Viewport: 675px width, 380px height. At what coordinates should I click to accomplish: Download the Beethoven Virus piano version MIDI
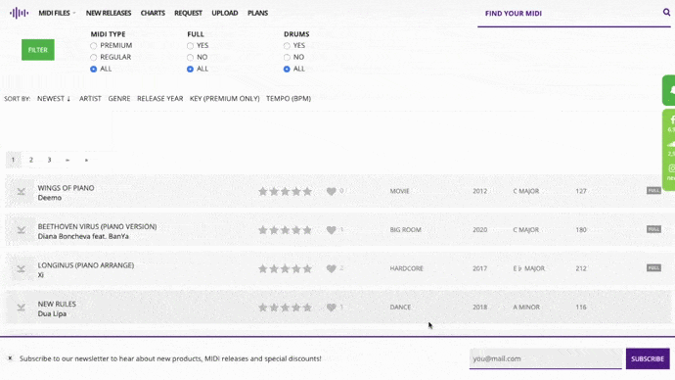tap(21, 230)
